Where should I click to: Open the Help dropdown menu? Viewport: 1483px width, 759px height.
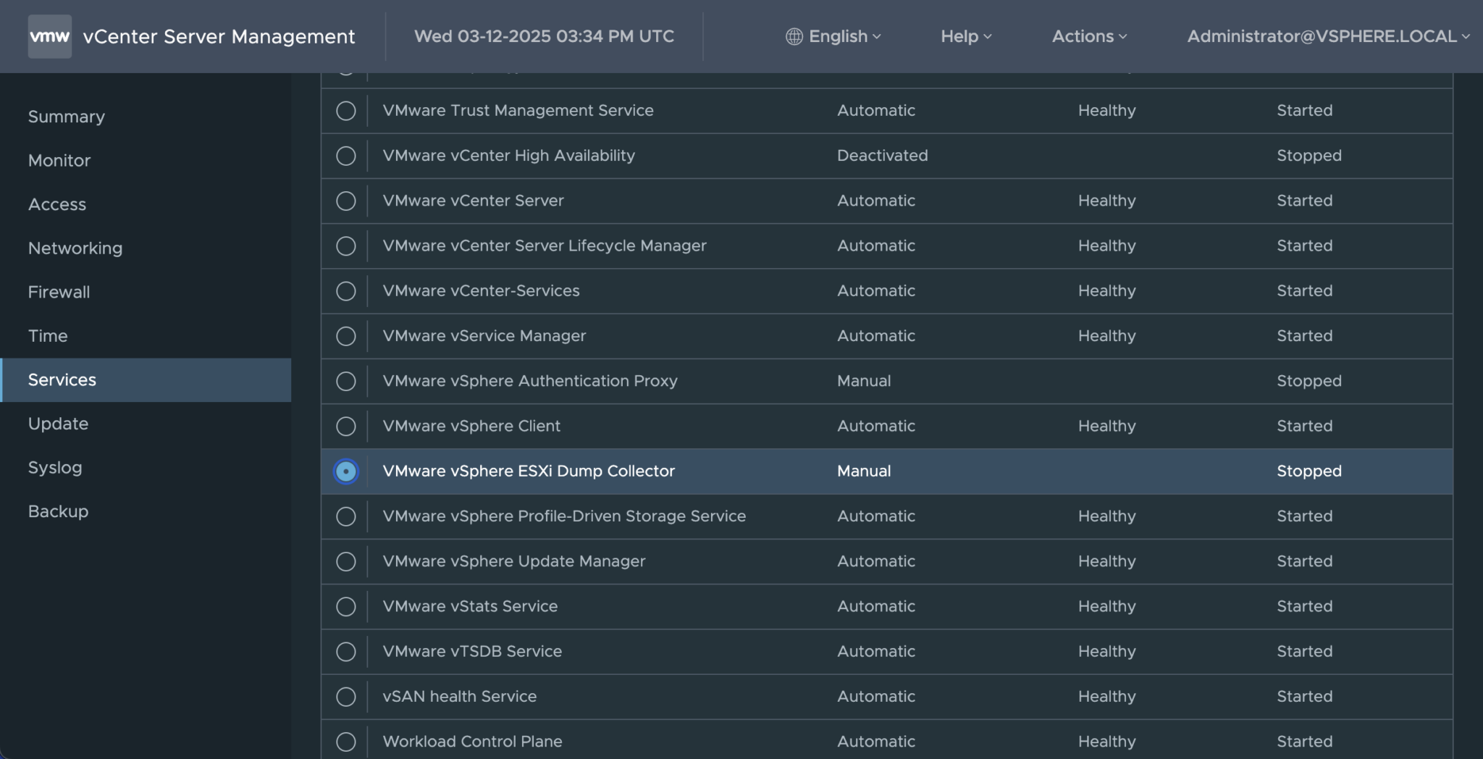[965, 35]
